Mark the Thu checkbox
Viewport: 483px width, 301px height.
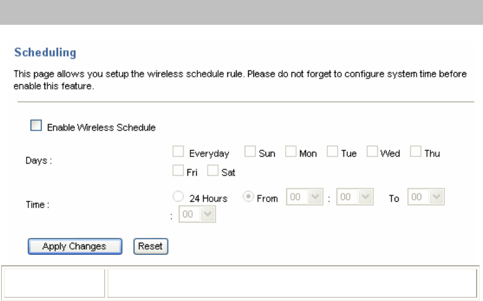[415, 152]
